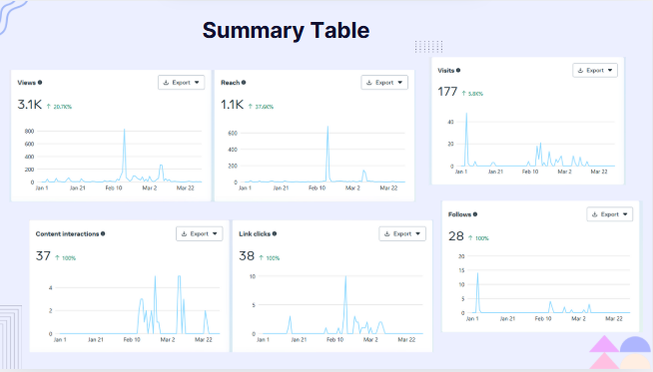Click download icon in Visits Export button
Image resolution: width=653 pixels, height=372 pixels.
[580, 71]
